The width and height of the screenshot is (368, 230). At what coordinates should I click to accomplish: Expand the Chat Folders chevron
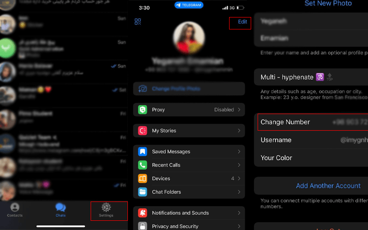[x=239, y=192]
